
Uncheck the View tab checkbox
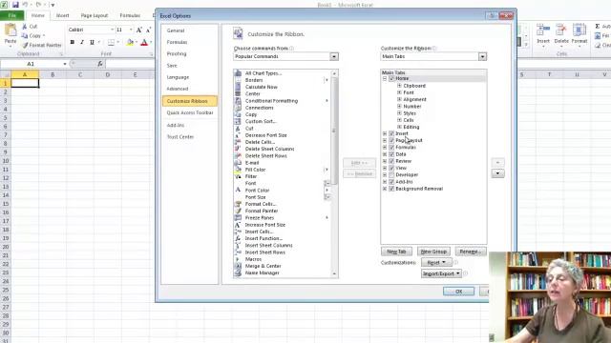tap(391, 168)
